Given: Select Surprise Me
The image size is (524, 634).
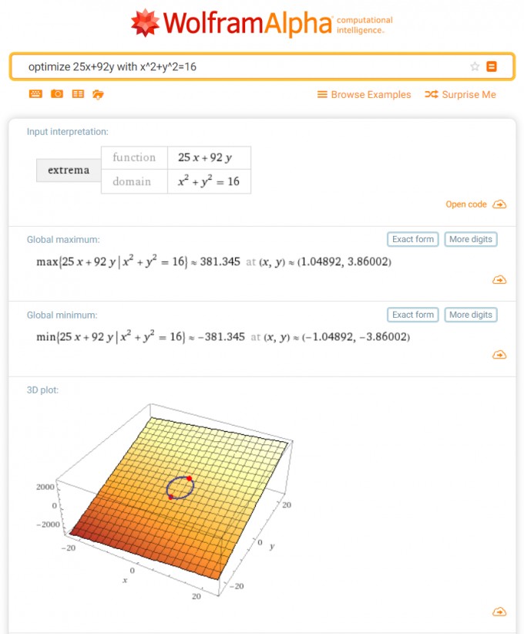Looking at the screenshot, I should (460, 95).
